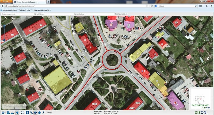Activate the object info tool

coord(27,112)
